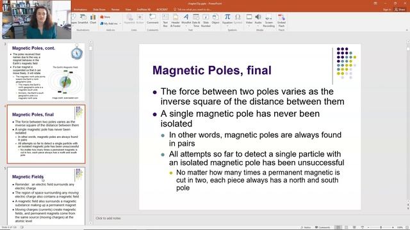This screenshot has height=230, width=410.
Task: Click bullet 'A single magnetic pole has never been isolated'
Action: [240, 119]
